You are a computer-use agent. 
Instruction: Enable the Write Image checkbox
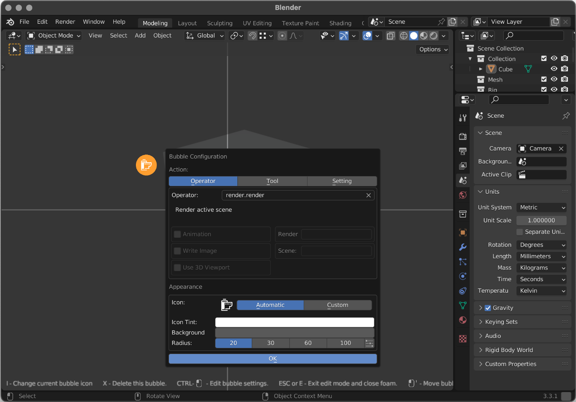pos(177,251)
